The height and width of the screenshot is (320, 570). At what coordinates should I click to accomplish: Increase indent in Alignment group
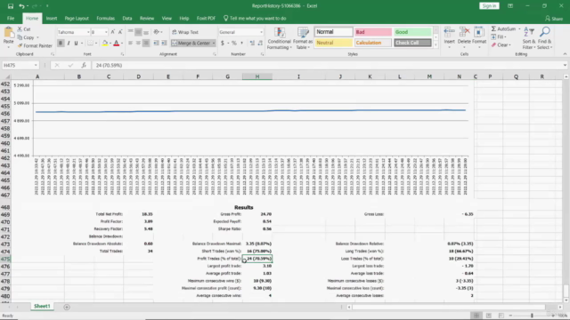pyautogui.click(x=164, y=44)
